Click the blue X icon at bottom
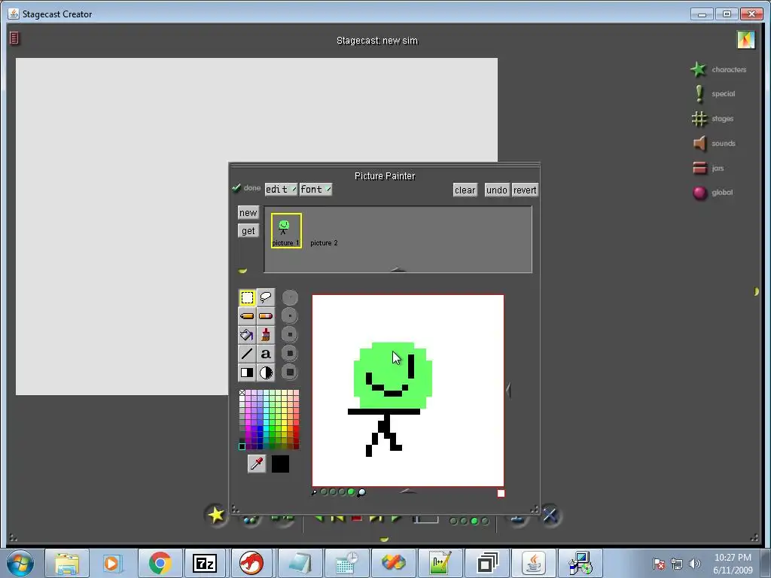This screenshot has height=578, width=771. click(550, 515)
